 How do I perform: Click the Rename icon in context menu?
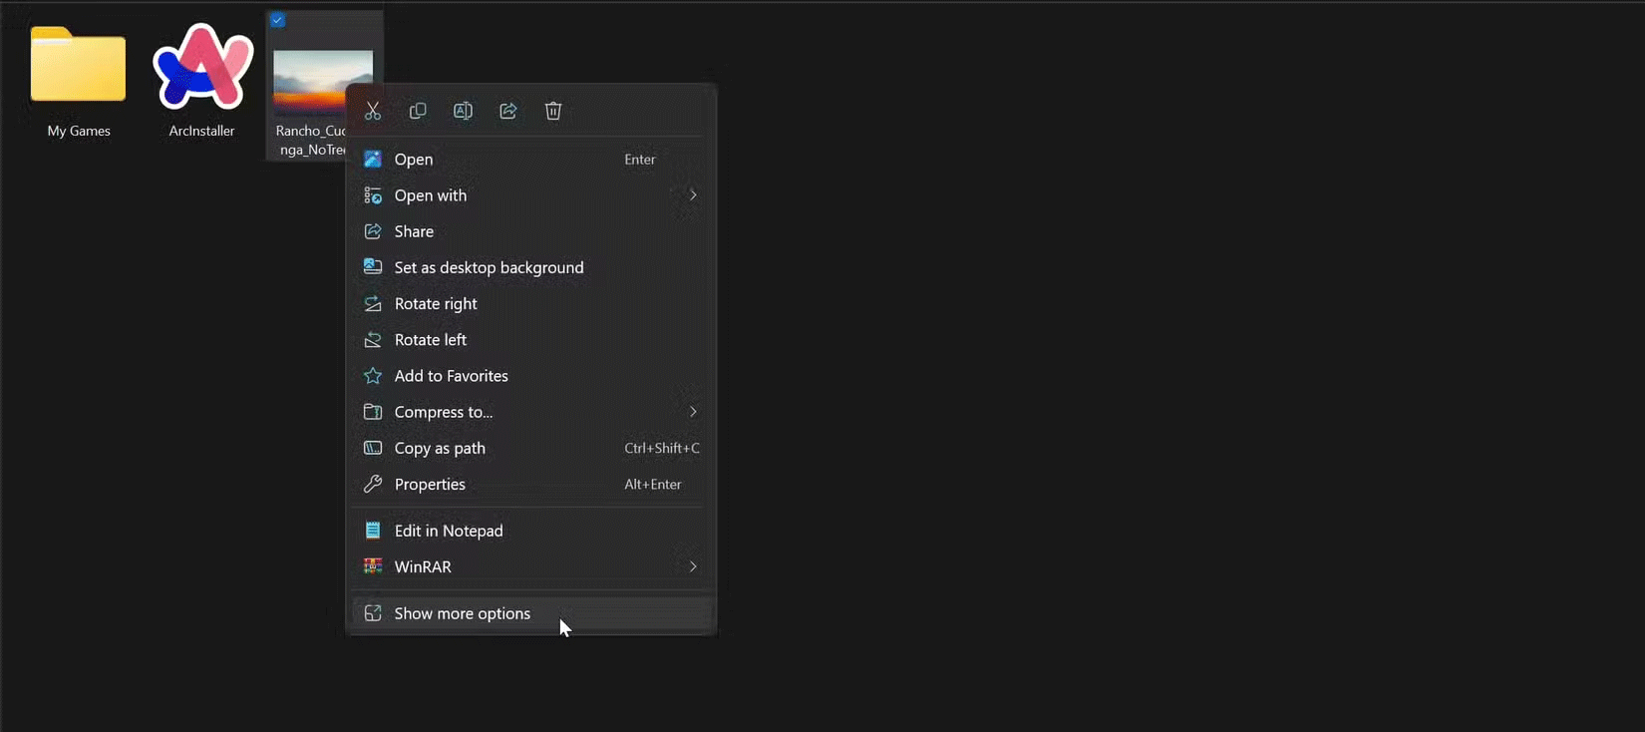tap(463, 111)
